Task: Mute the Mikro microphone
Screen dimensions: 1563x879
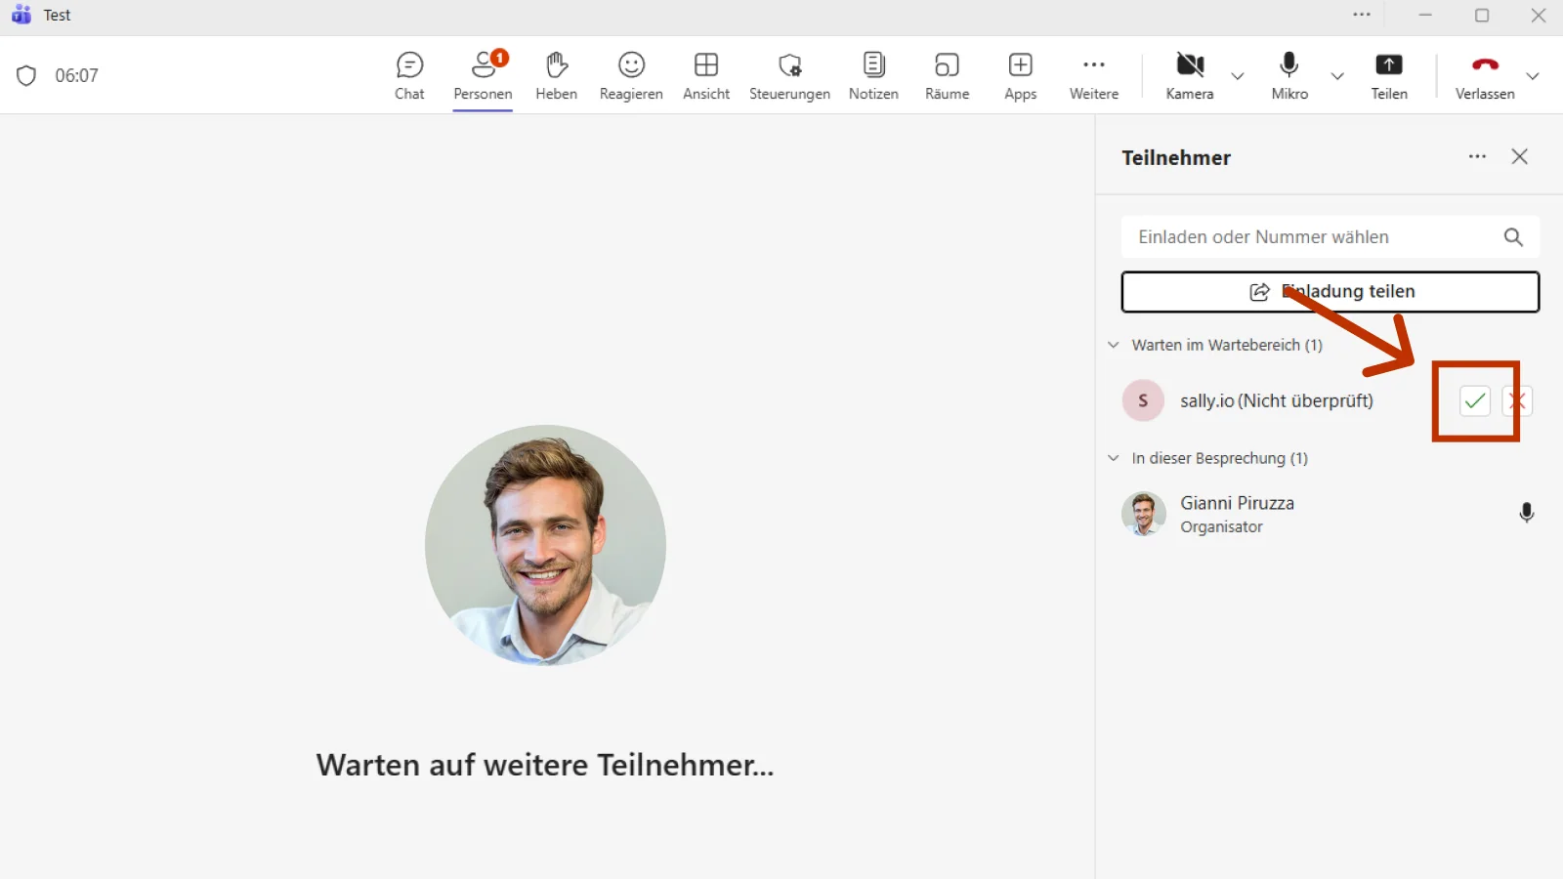Action: [1289, 76]
